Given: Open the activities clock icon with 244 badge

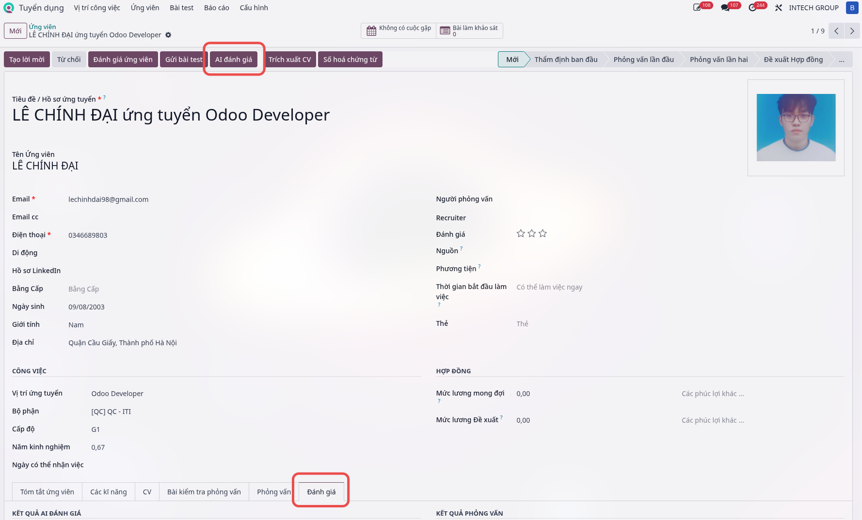Looking at the screenshot, I should tap(752, 8).
